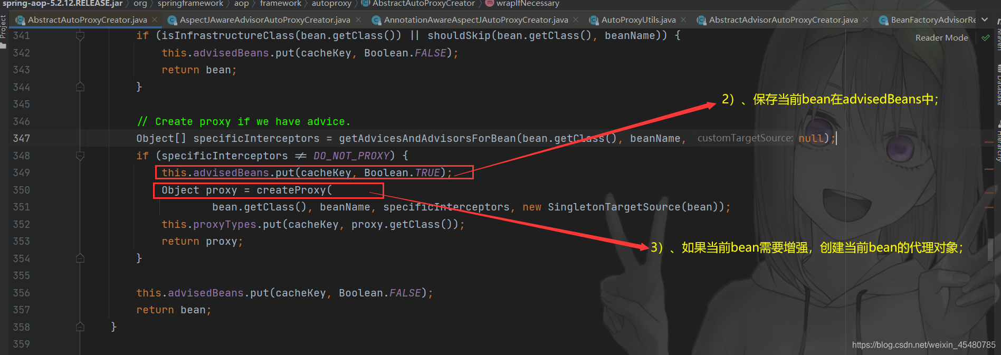Click line number 356 in the gutter
The height and width of the screenshot is (355, 1001).
pos(22,293)
